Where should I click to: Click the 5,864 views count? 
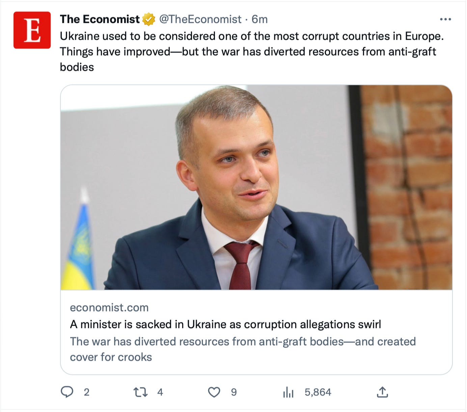click(318, 392)
